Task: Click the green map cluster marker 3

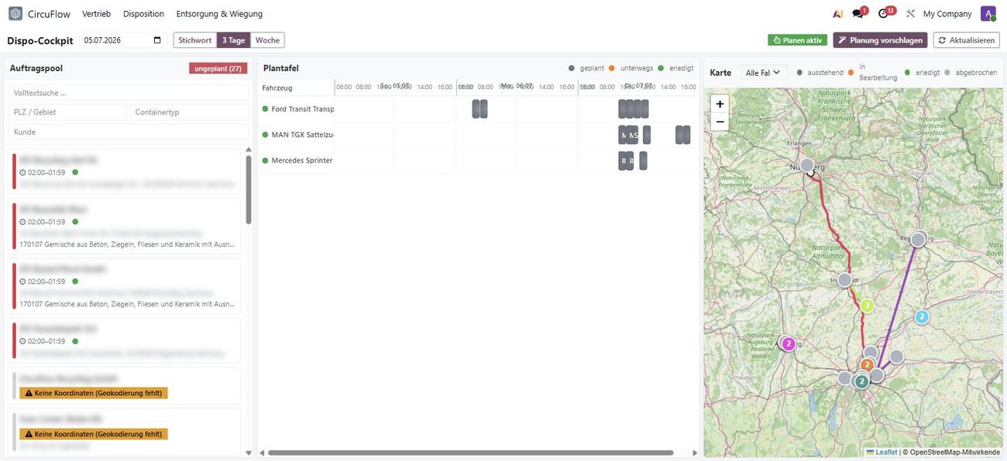Action: pos(867,306)
